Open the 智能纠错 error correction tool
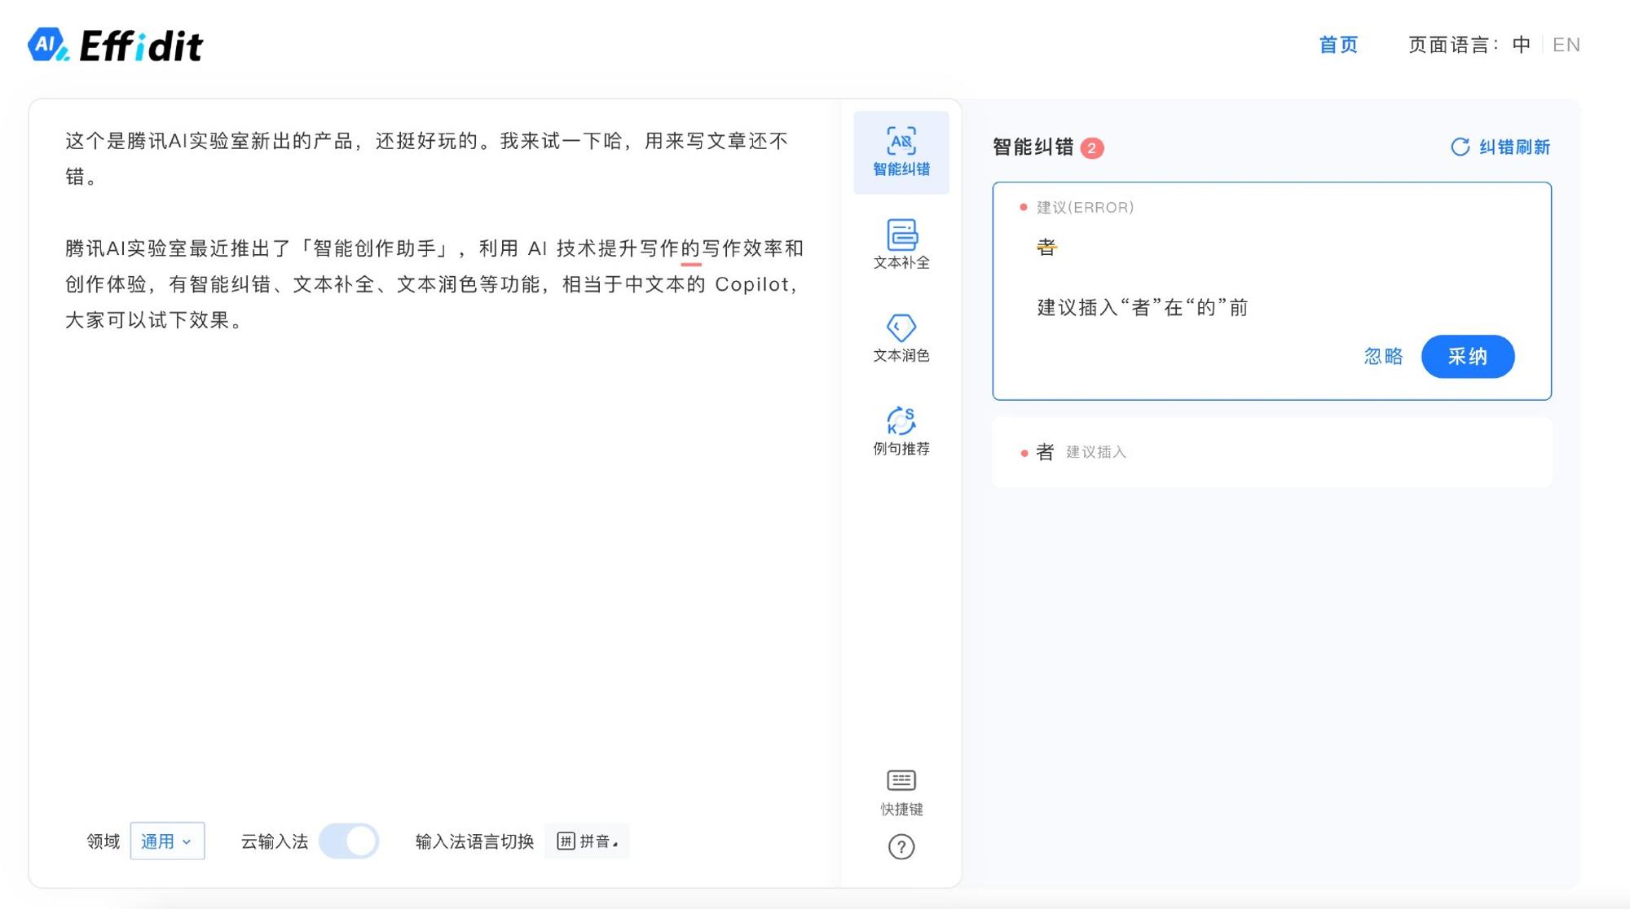 tap(901, 152)
